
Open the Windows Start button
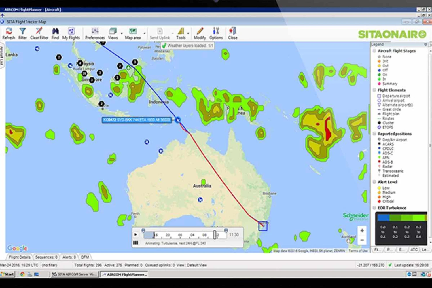(7, 274)
